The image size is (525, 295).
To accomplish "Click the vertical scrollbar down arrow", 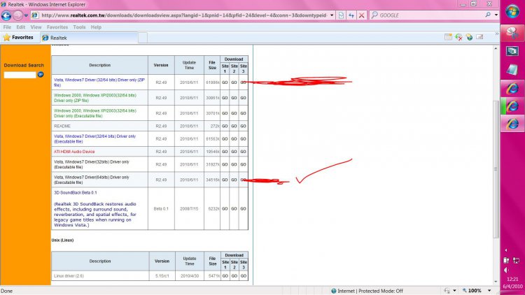I will pos(496,280).
